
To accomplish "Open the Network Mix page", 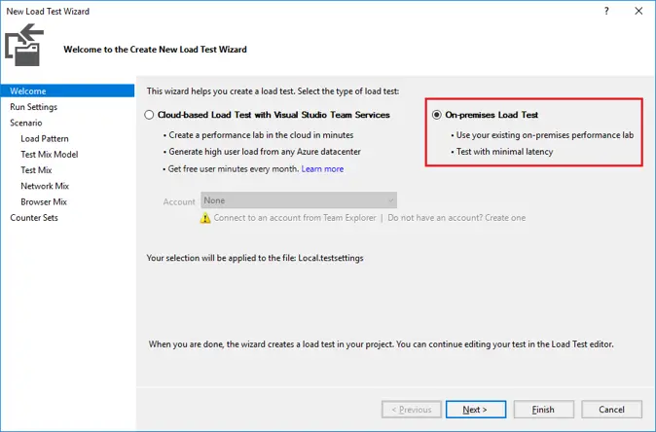I will click(x=44, y=186).
